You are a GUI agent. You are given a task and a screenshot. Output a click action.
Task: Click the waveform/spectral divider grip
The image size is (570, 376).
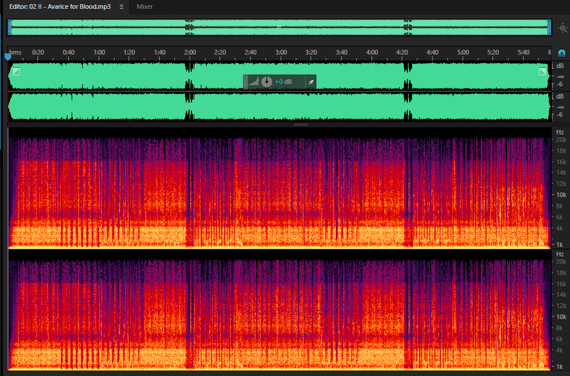[x=301, y=124]
